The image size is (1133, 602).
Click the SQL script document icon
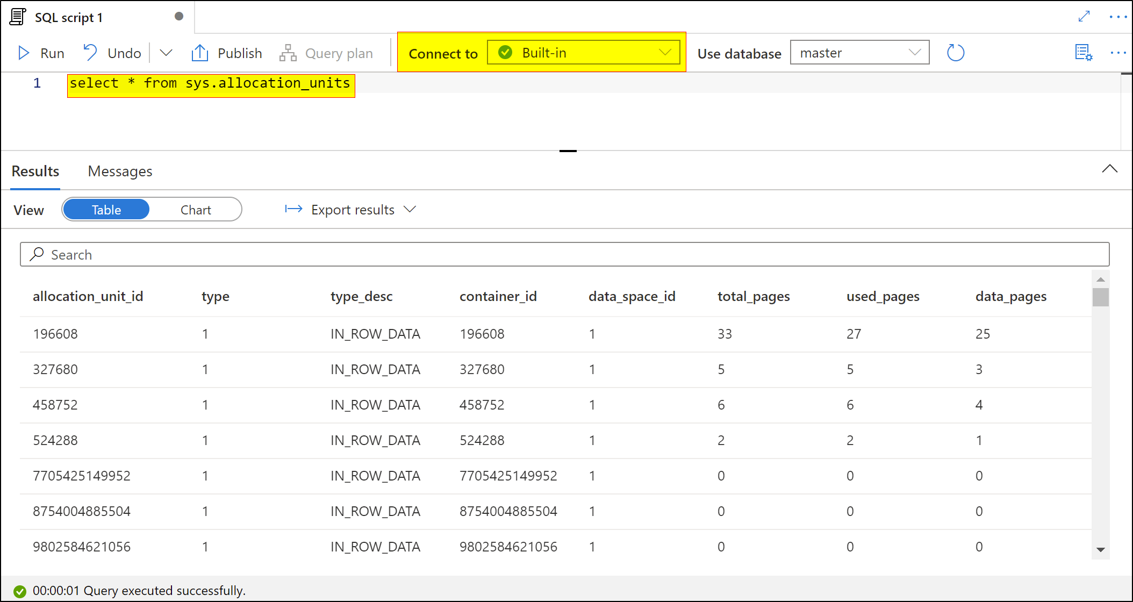pos(17,17)
